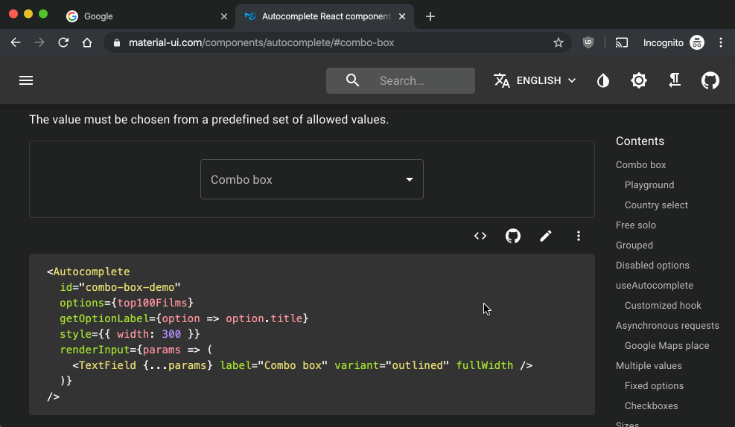Image resolution: width=735 pixels, height=427 pixels.
Task: Click the search magnifier icon
Action: click(x=352, y=80)
